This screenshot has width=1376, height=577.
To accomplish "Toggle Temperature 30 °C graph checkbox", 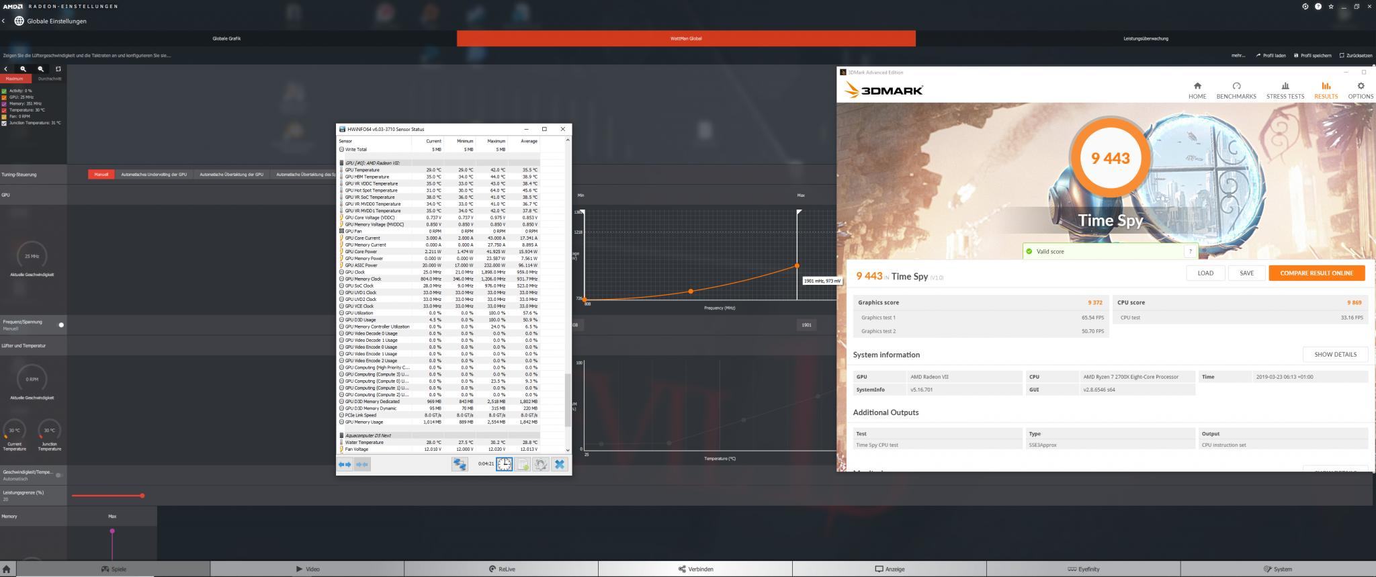I will (x=4, y=110).
